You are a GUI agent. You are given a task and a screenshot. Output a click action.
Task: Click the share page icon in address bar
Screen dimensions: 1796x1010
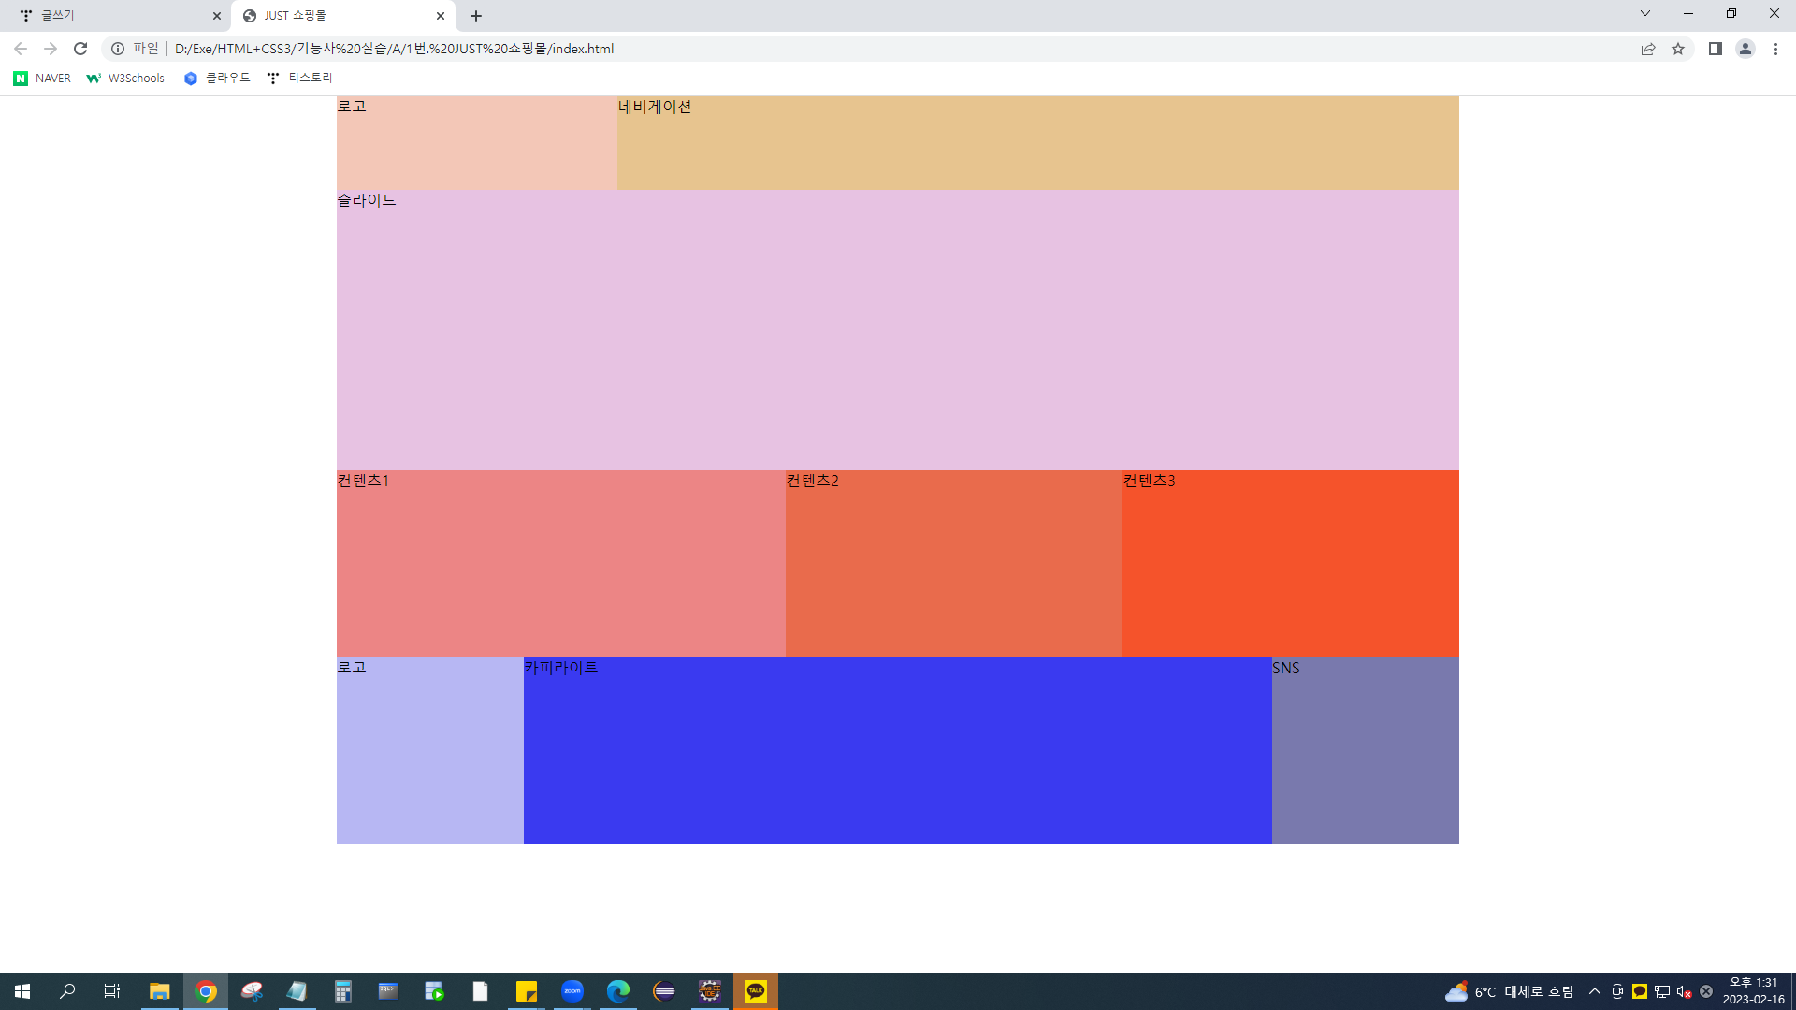pos(1648,49)
